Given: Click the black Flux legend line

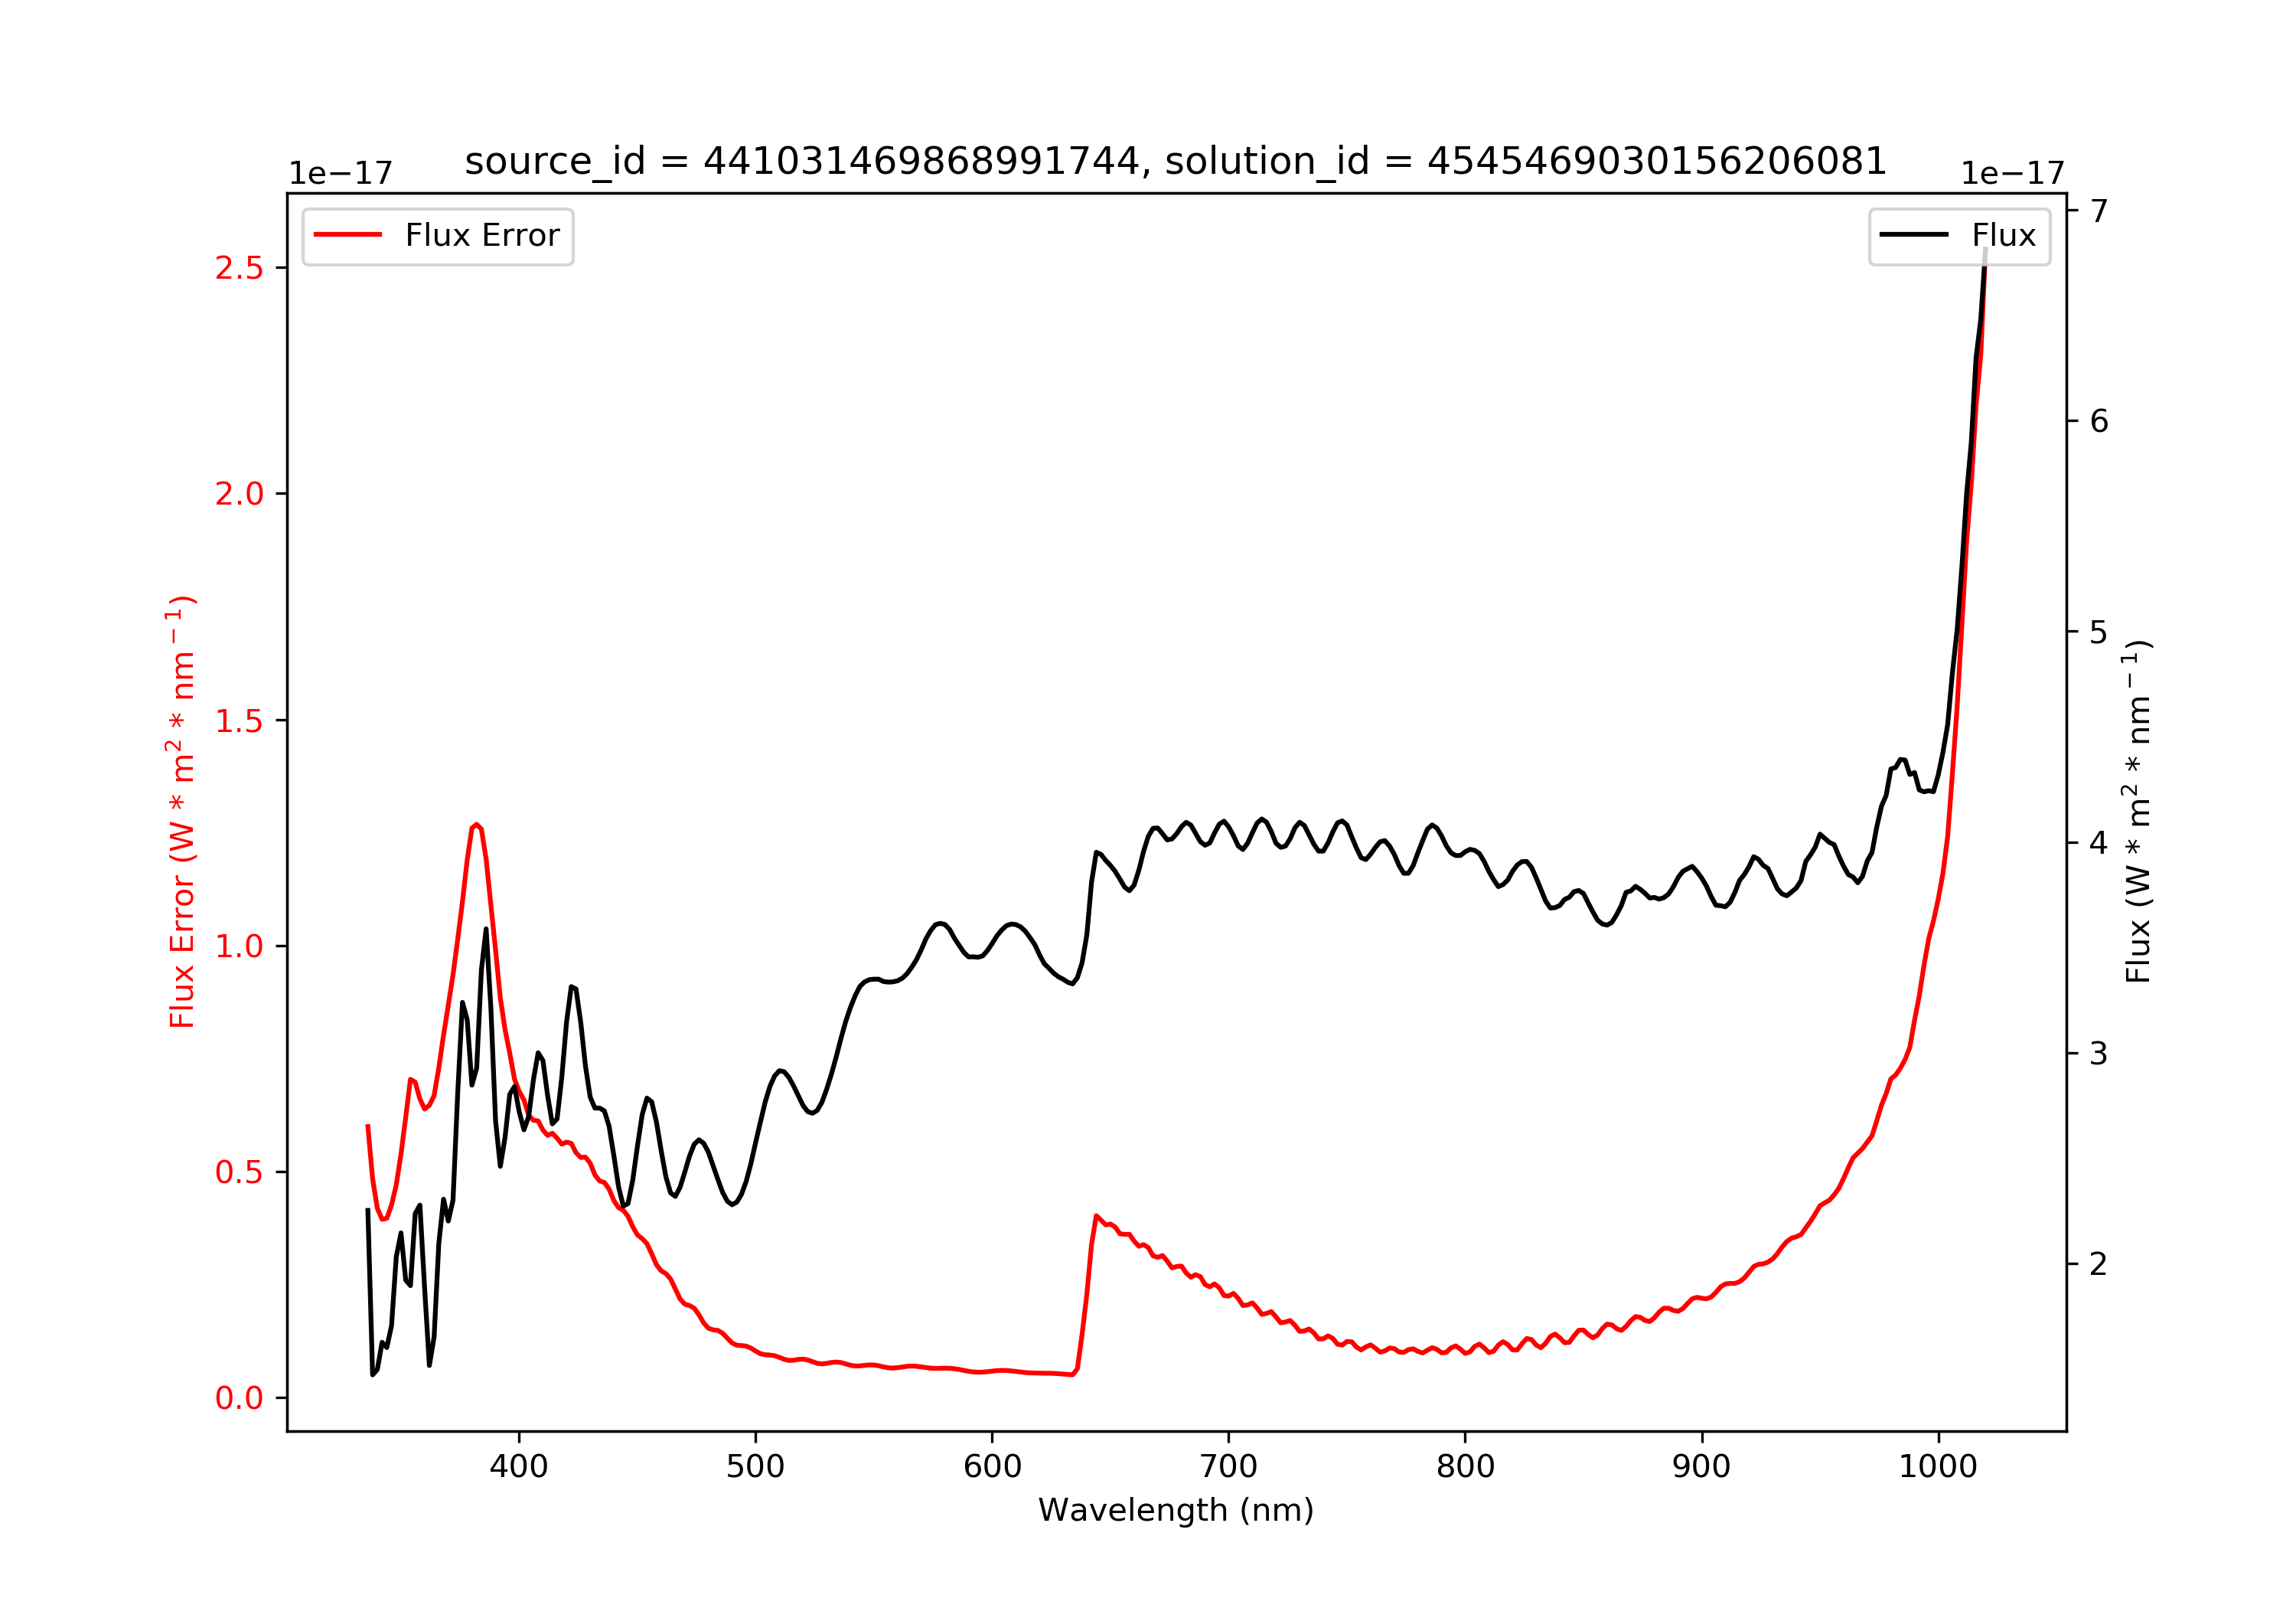Looking at the screenshot, I should (x=1914, y=235).
